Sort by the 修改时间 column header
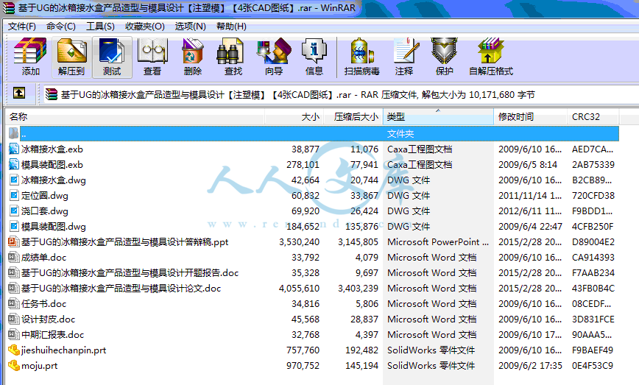Screen dimensions: 639x385 (530, 117)
